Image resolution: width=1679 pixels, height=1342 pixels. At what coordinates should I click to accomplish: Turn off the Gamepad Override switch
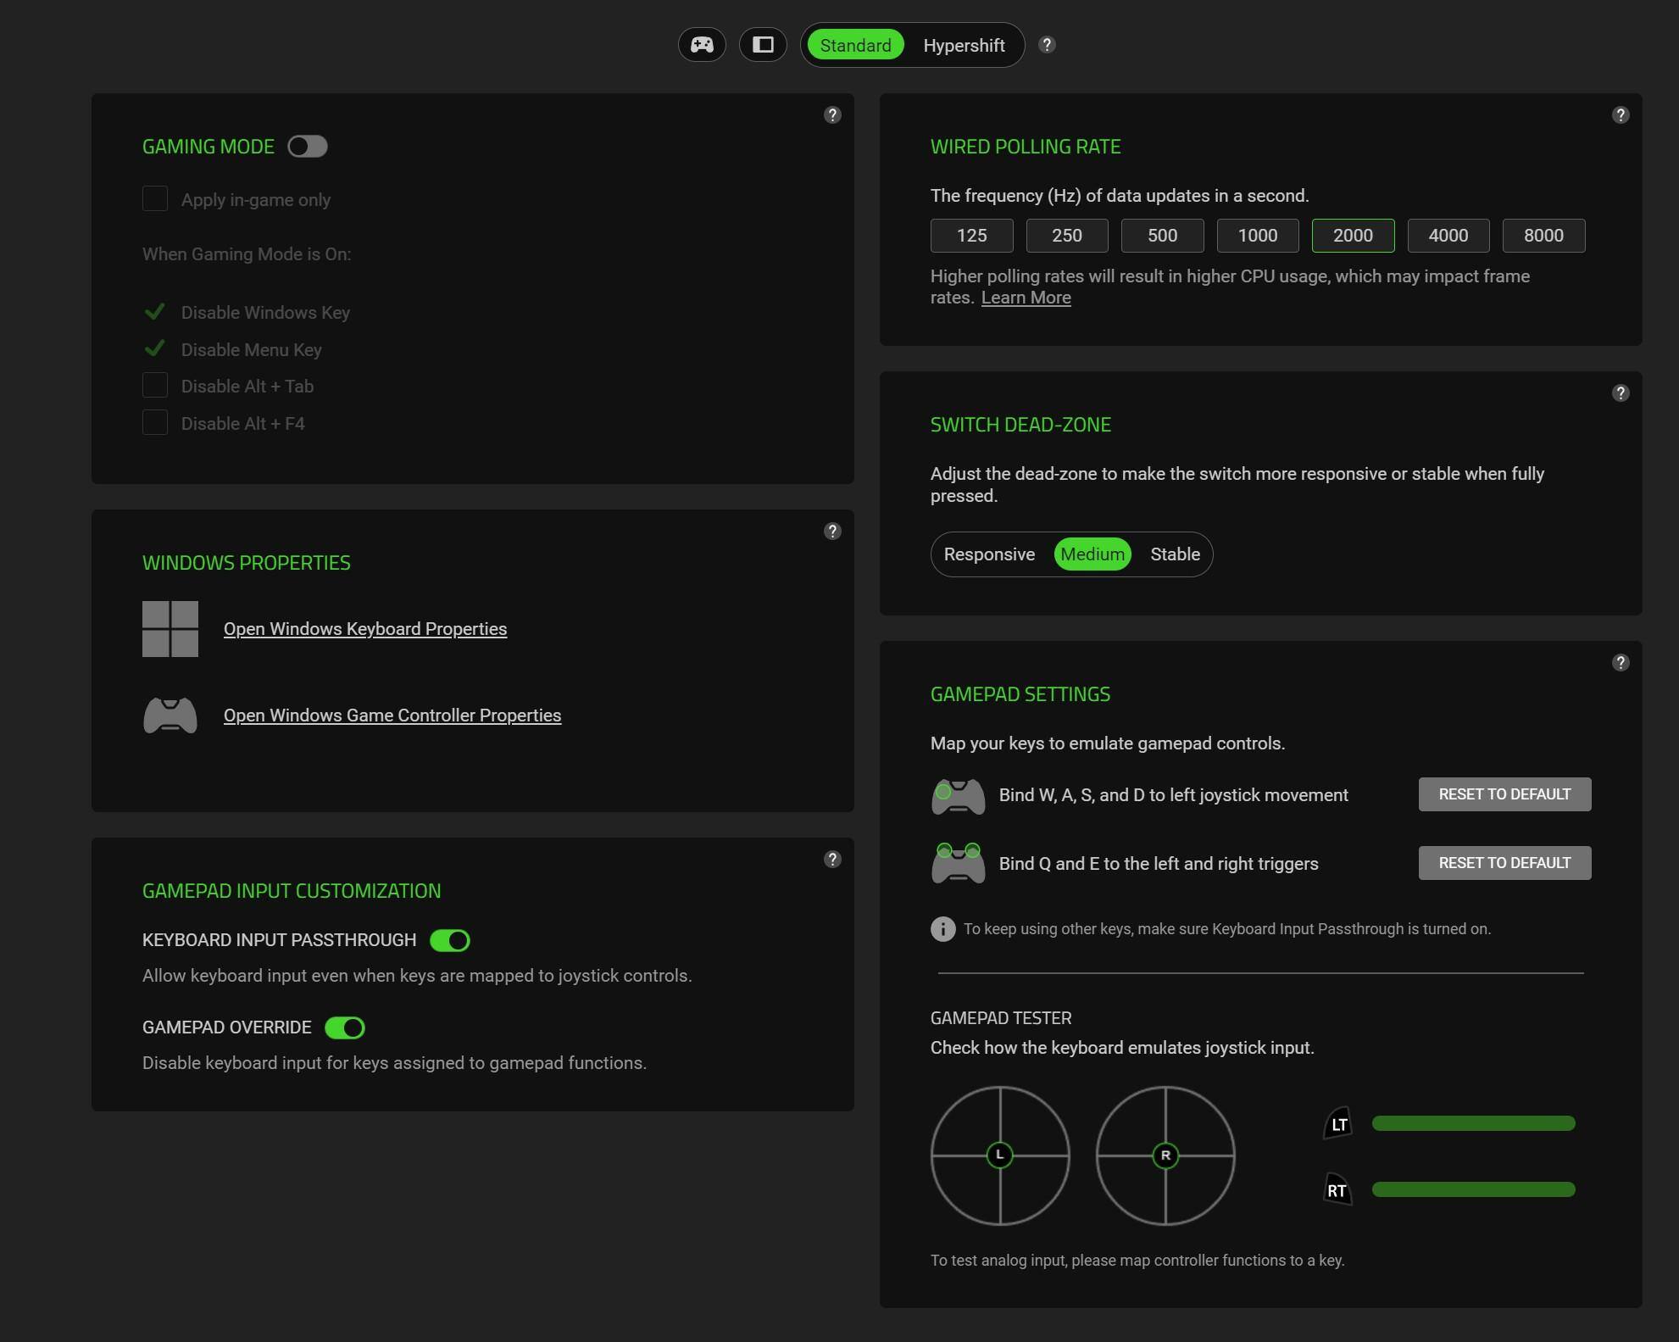[344, 1027]
